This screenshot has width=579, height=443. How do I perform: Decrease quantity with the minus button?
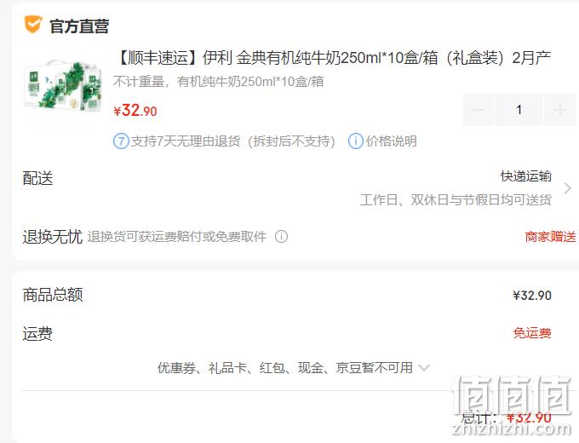(478, 110)
